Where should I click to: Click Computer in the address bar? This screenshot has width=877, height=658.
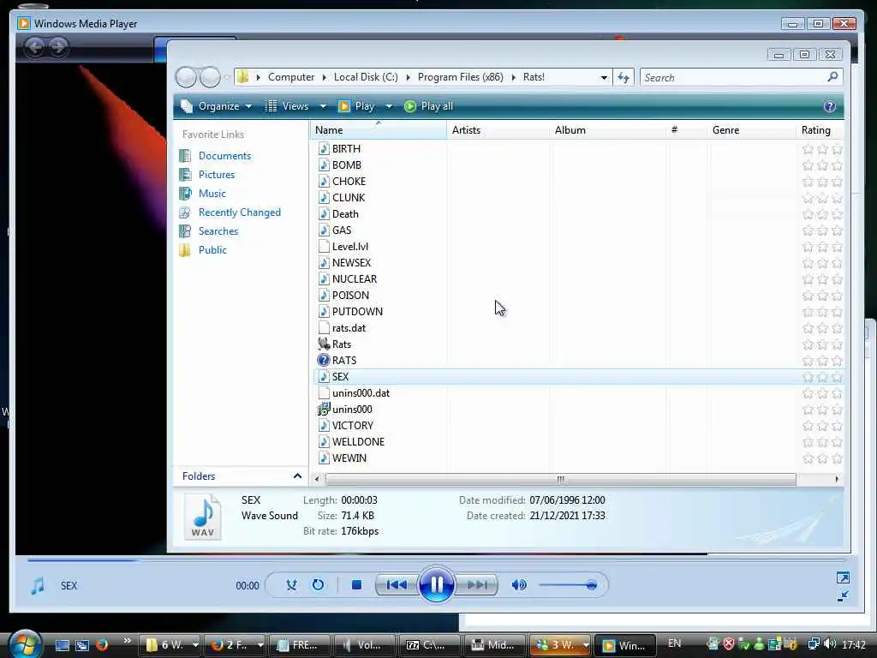(291, 77)
